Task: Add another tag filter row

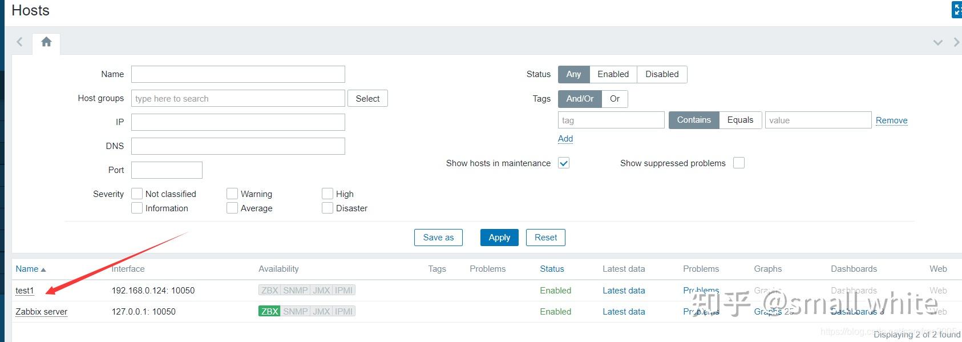Action: [565, 139]
